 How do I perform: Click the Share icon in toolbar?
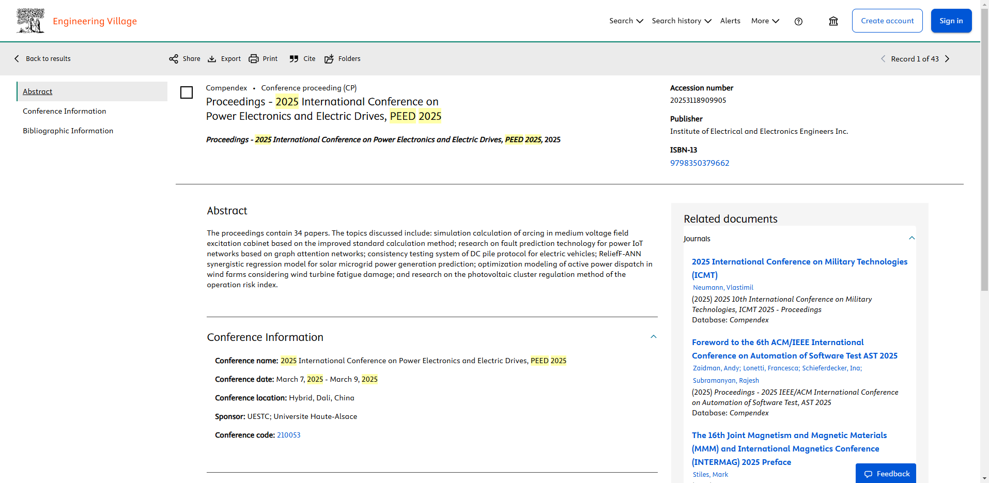pyautogui.click(x=174, y=59)
